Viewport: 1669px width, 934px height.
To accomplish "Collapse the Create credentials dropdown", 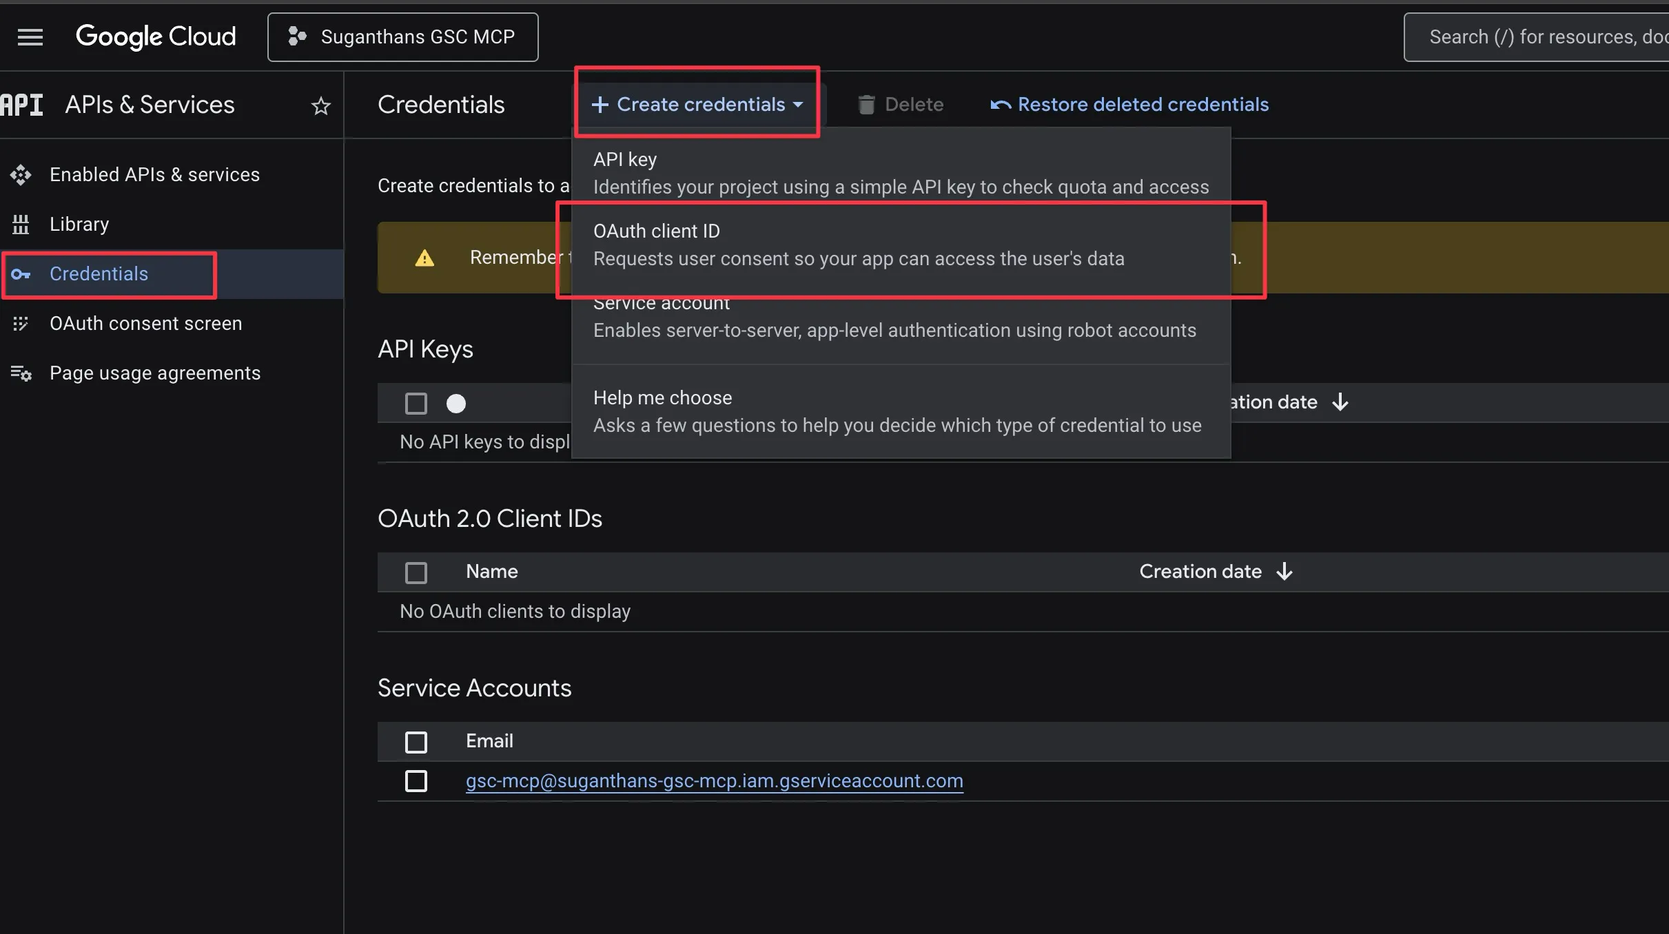I will pos(697,105).
